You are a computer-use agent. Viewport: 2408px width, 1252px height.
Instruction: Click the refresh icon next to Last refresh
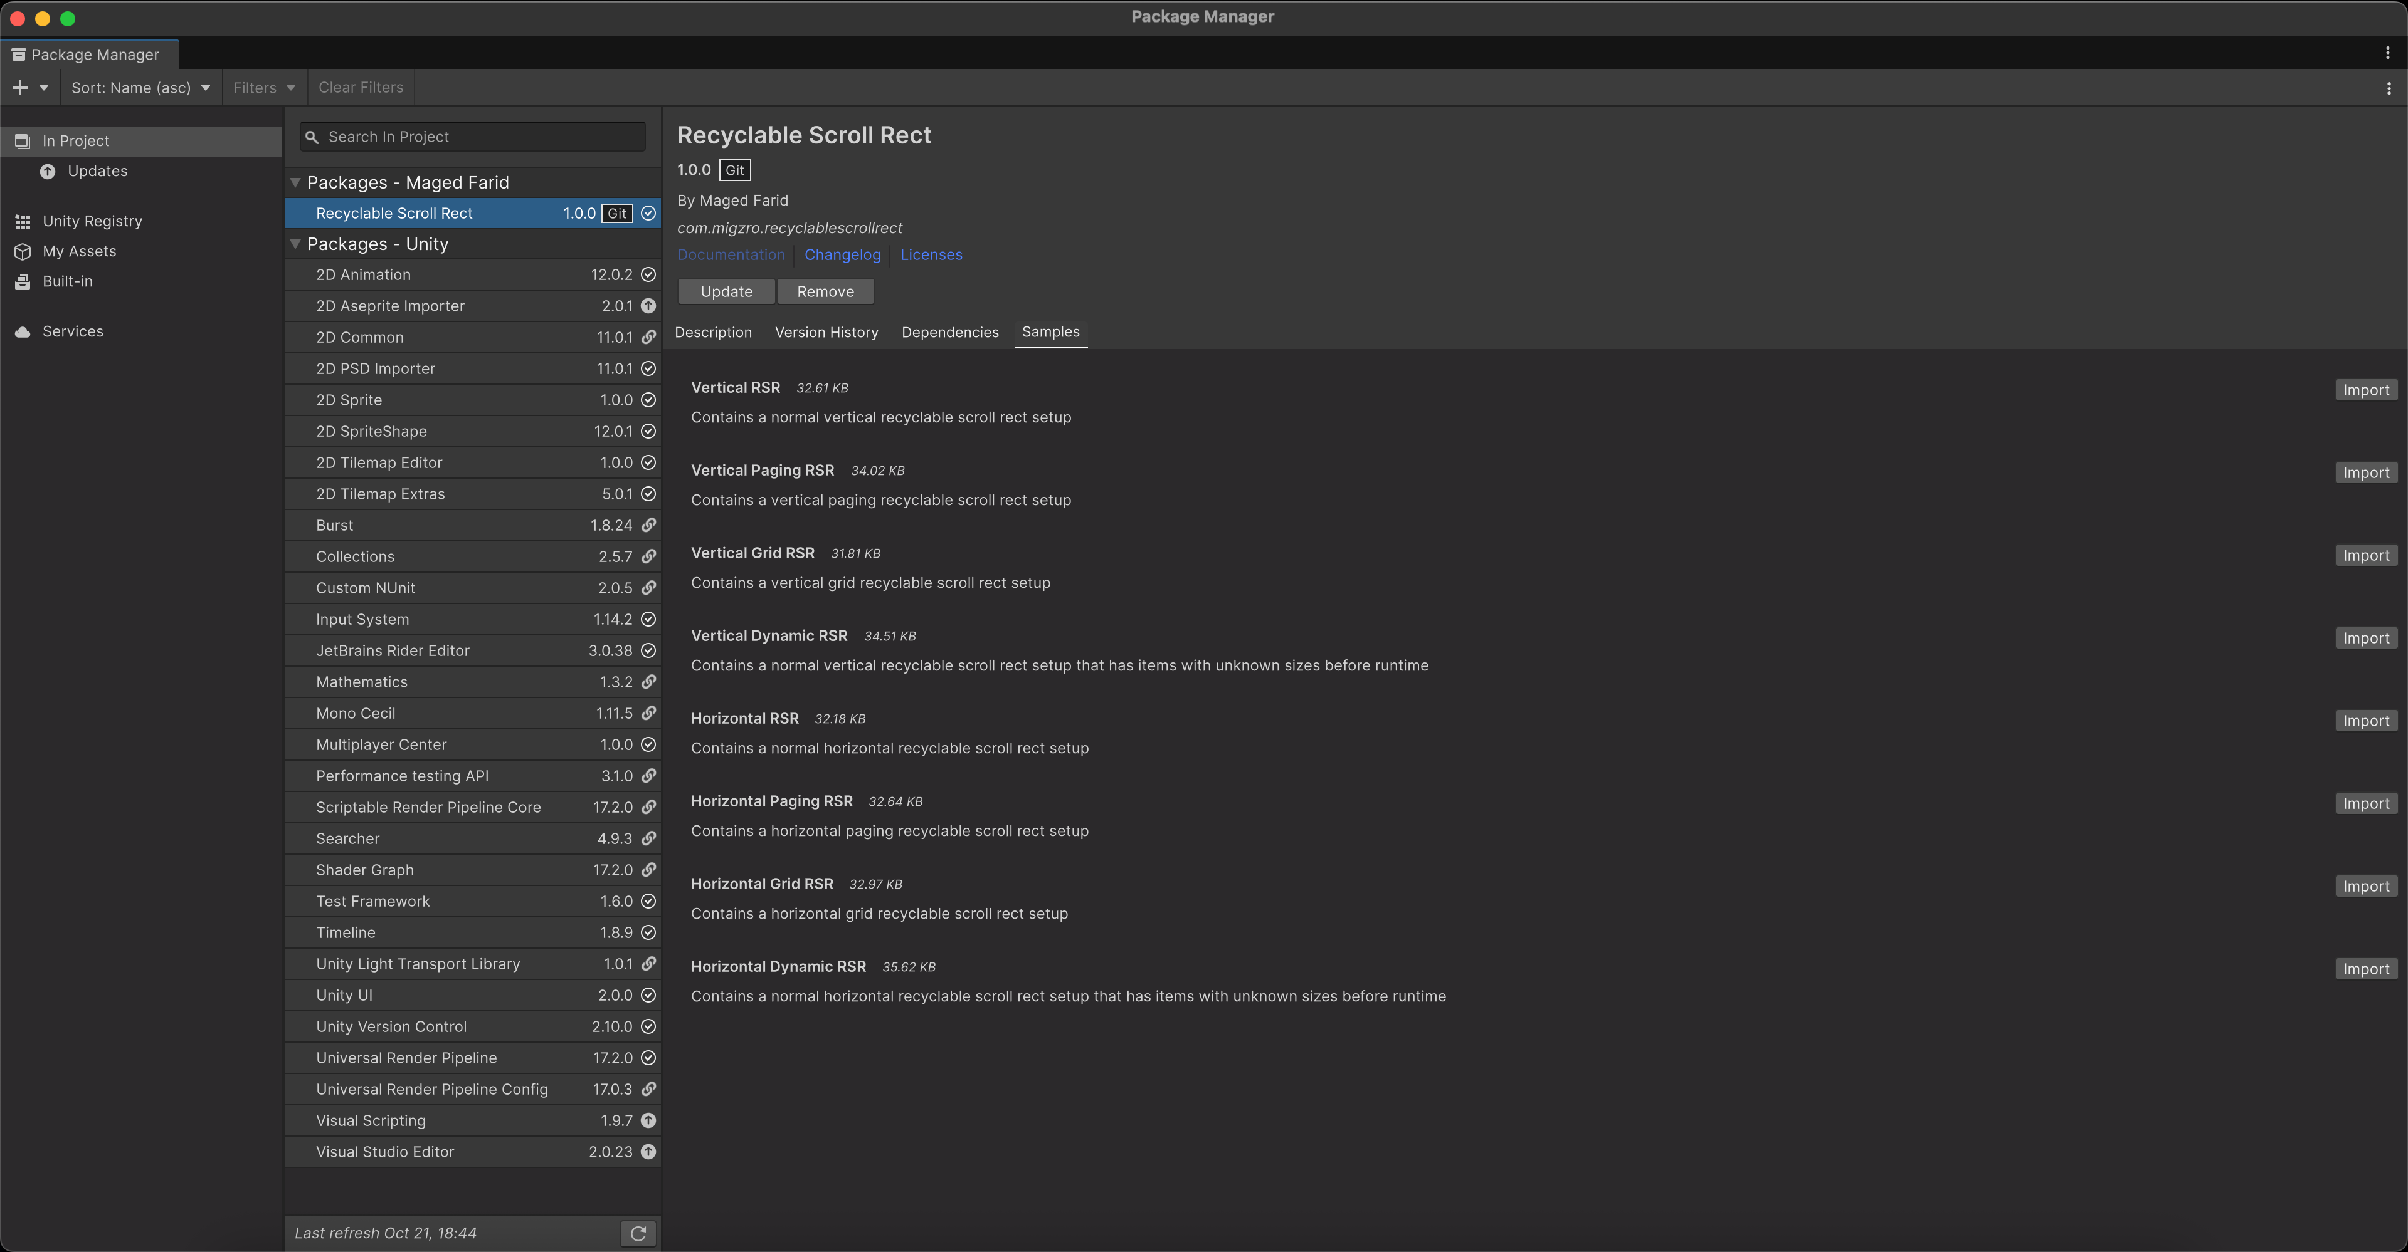click(x=638, y=1233)
